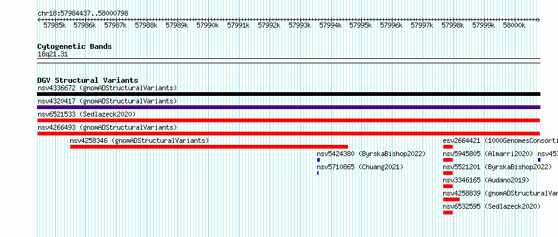
Task: Open the nsv3346165 (Audano2019) label
Action: (x=486, y=180)
